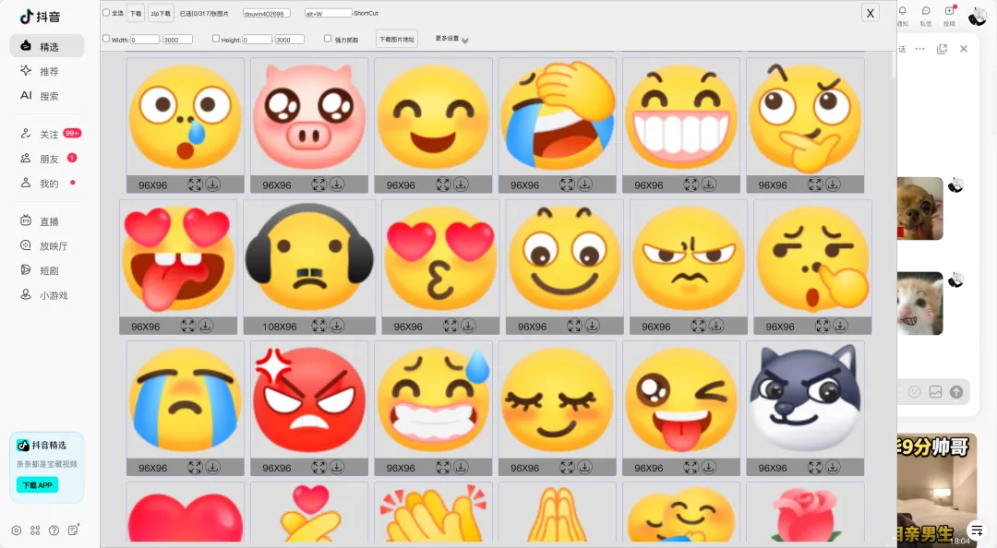
Task: Open 短剧 short dramas
Action: coord(47,271)
